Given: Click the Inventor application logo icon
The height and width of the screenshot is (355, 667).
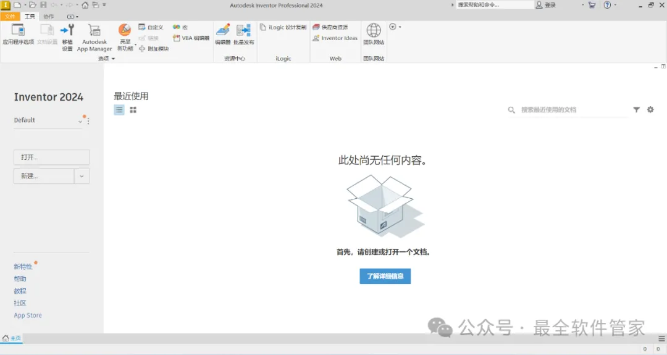Looking at the screenshot, I should point(5,5).
